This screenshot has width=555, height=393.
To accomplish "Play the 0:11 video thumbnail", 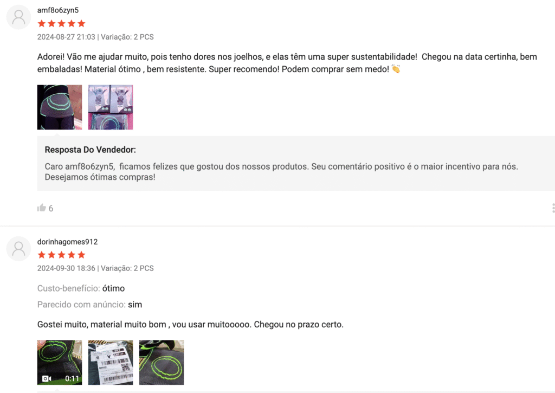I will [x=60, y=362].
